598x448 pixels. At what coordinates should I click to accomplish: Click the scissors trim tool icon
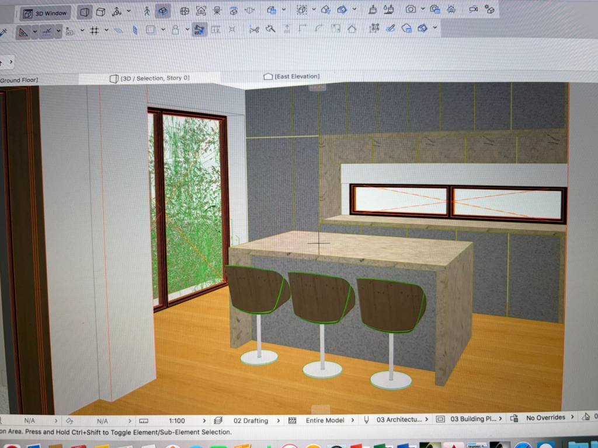[x=254, y=29]
